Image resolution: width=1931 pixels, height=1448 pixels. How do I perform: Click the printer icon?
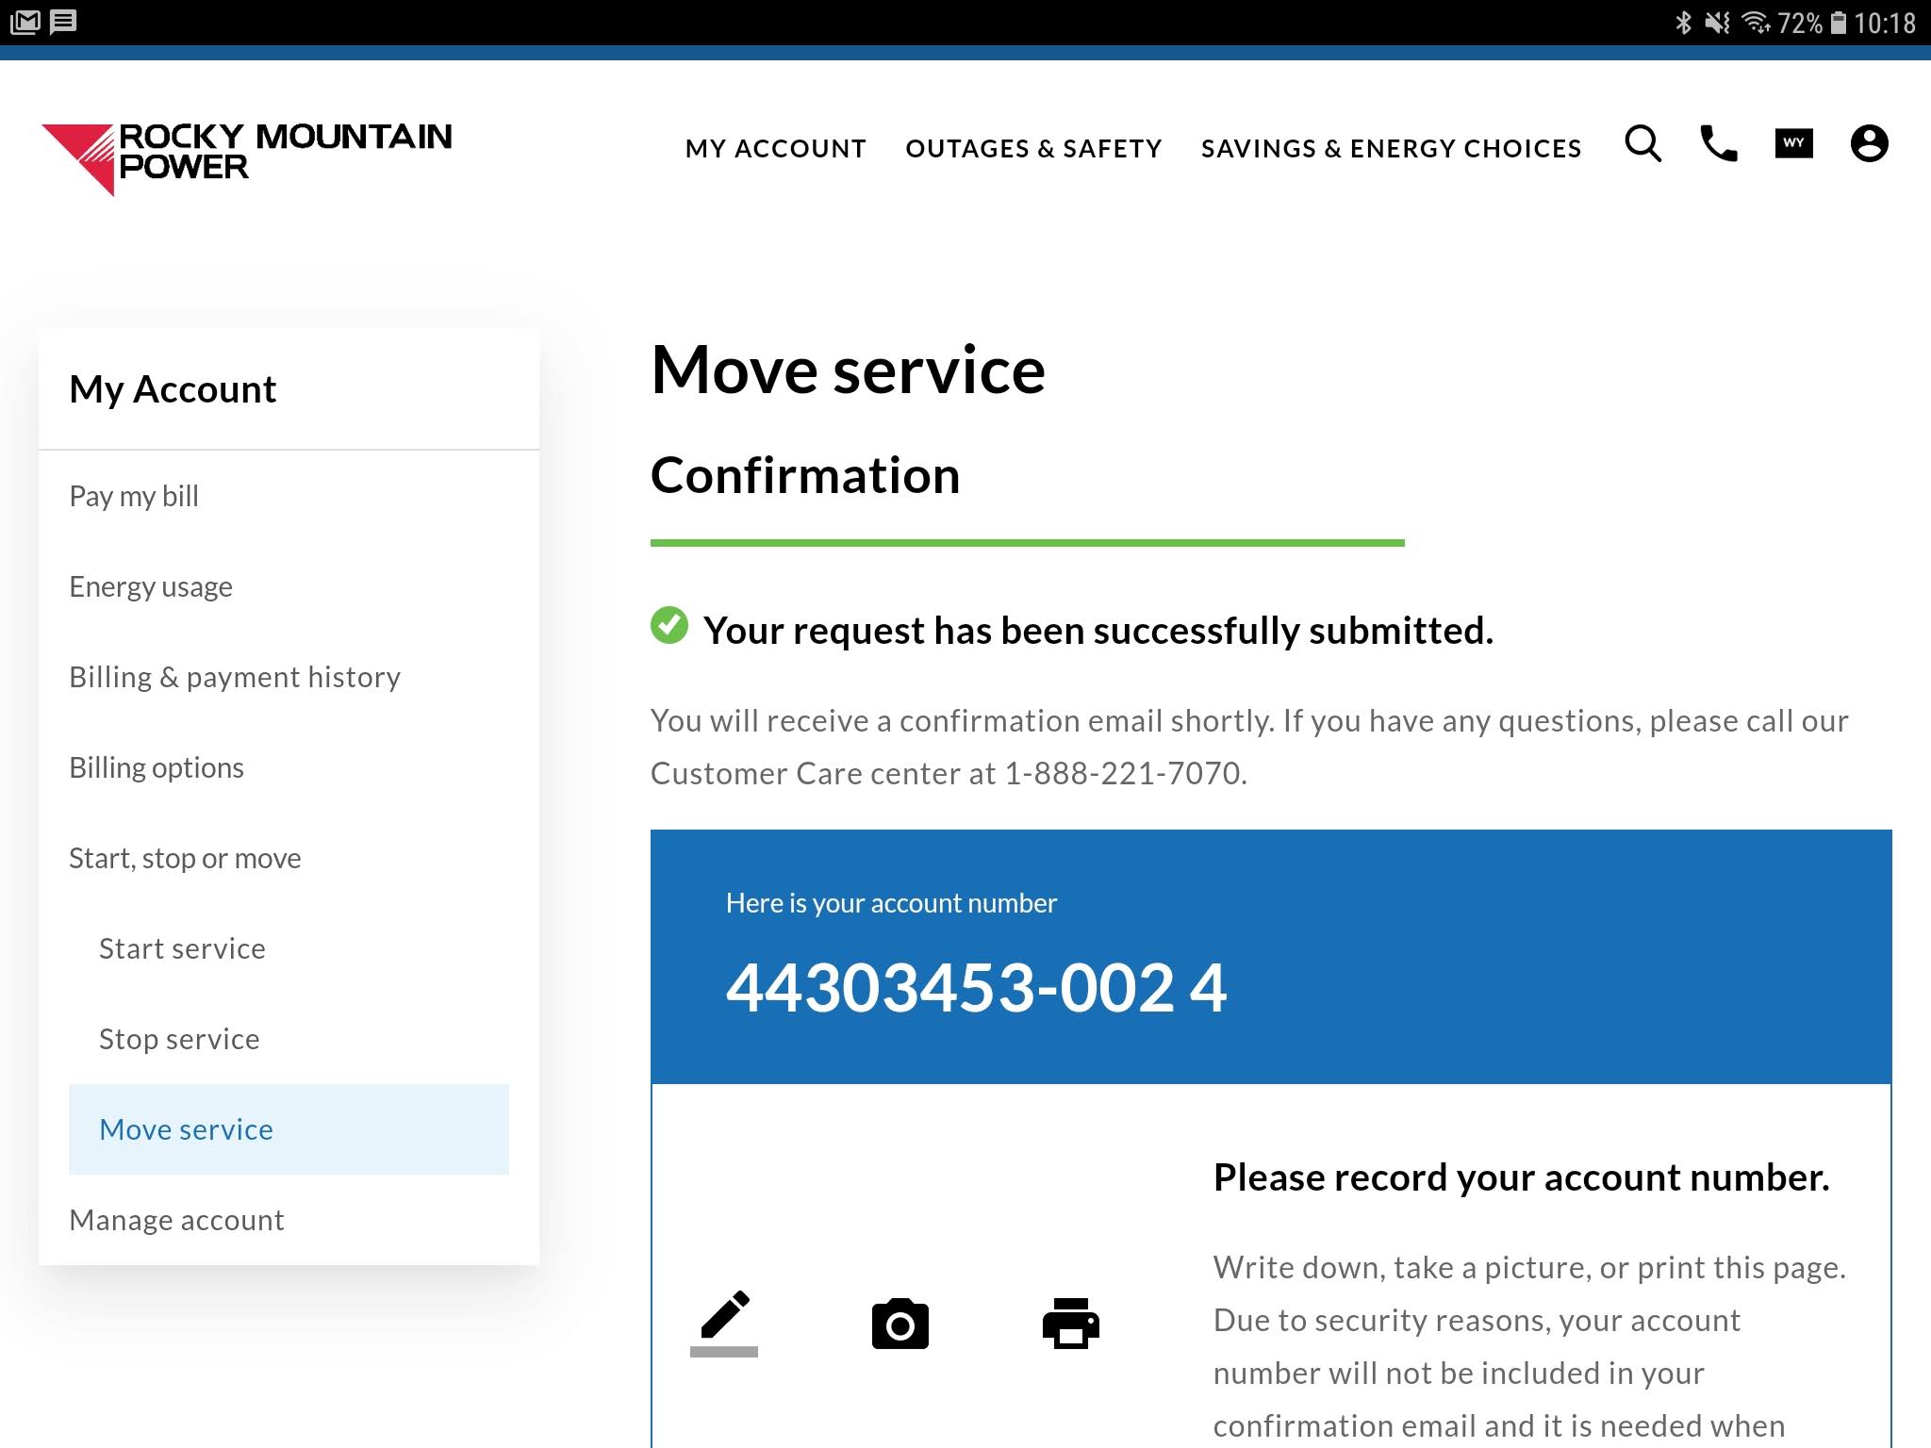[1070, 1324]
